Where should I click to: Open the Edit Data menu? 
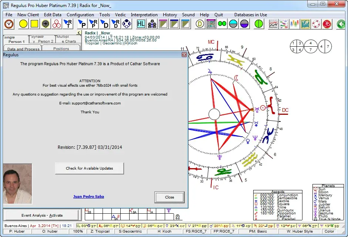[53, 15]
